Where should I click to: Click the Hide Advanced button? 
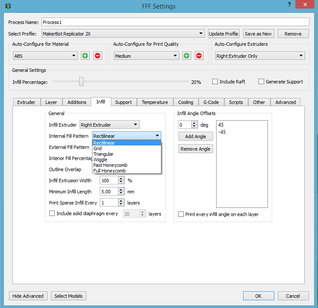pyautogui.click(x=28, y=296)
